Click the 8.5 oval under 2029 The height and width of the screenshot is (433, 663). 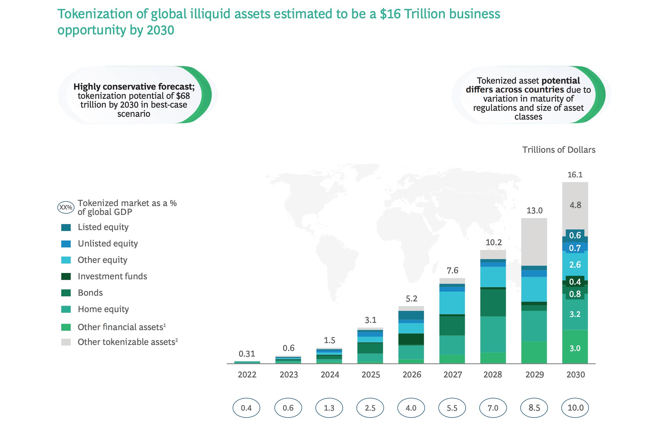pos(534,408)
